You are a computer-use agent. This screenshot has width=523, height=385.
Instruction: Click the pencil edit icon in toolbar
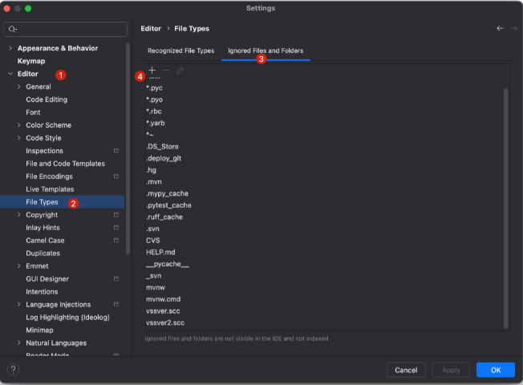pos(180,71)
